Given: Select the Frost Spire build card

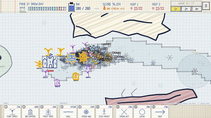Looking at the screenshot, I should click(x=48, y=112).
